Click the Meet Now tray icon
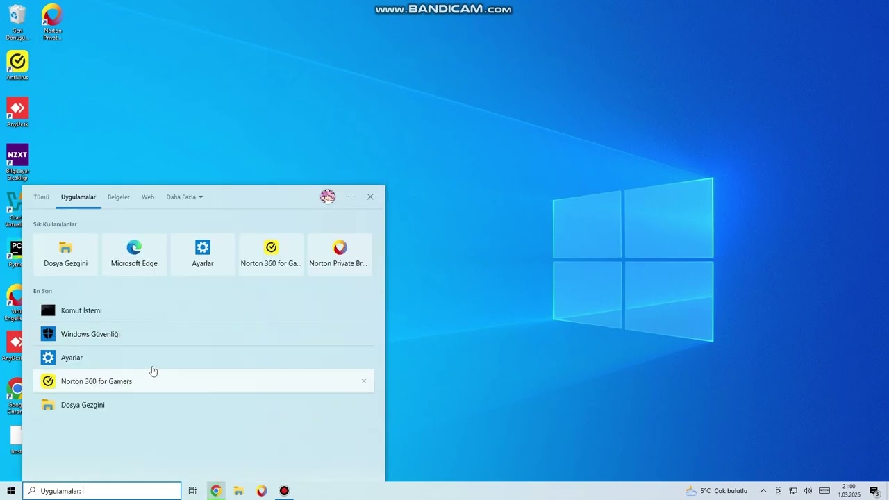The width and height of the screenshot is (889, 500). click(x=779, y=491)
